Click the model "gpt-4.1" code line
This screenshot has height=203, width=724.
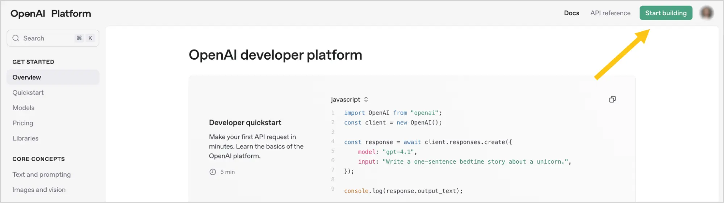click(x=387, y=152)
